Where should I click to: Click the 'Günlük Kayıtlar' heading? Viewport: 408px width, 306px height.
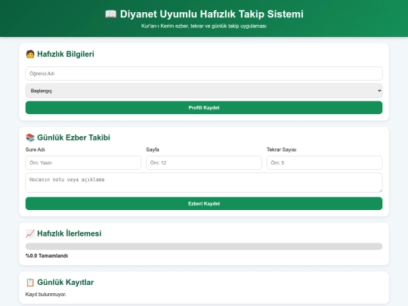coord(65,283)
